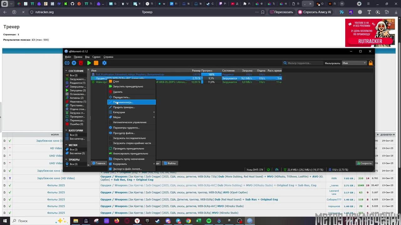
Task: Select 'Раздаются (1)' status filter
Action: (x=76, y=83)
